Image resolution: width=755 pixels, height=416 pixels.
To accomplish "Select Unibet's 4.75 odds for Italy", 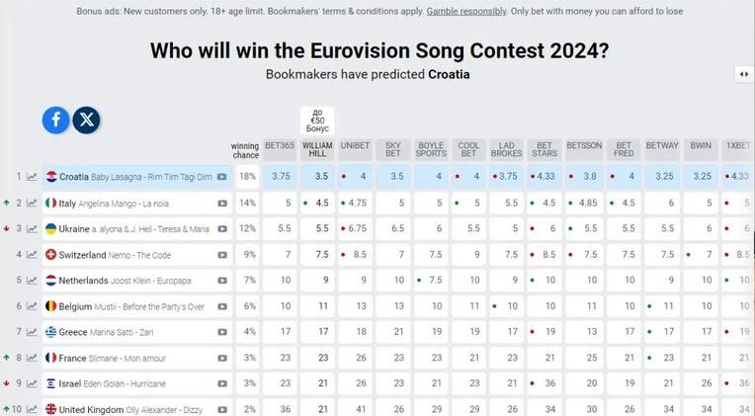I will [x=355, y=204].
